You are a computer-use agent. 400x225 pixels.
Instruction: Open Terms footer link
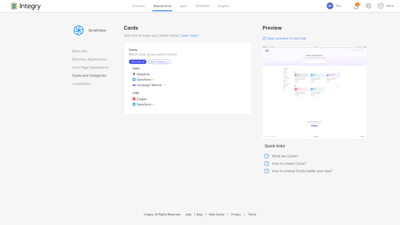252,214
